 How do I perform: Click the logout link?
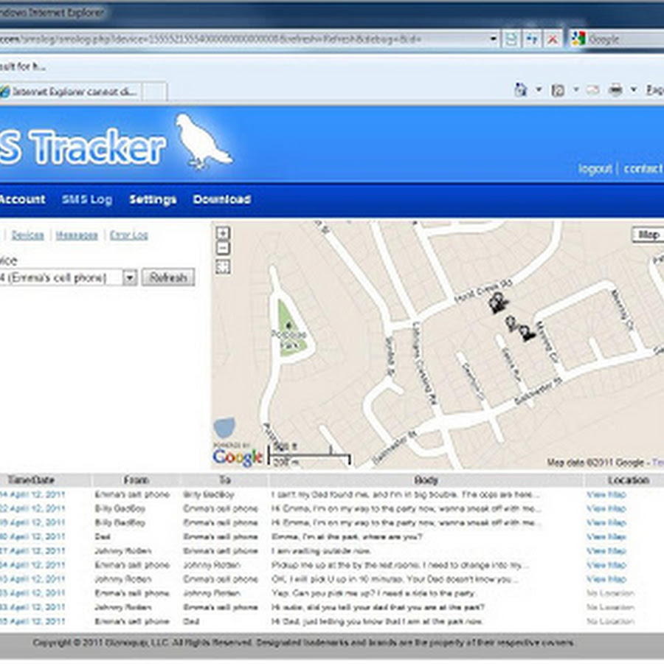[x=595, y=169]
